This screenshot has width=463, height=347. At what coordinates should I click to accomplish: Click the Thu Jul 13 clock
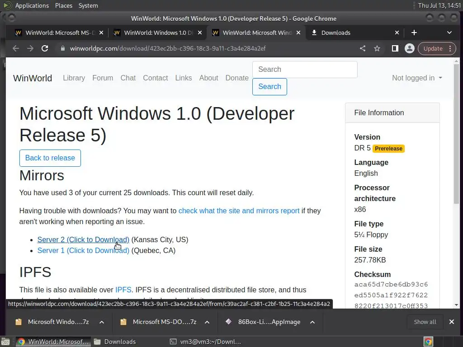[439, 5]
